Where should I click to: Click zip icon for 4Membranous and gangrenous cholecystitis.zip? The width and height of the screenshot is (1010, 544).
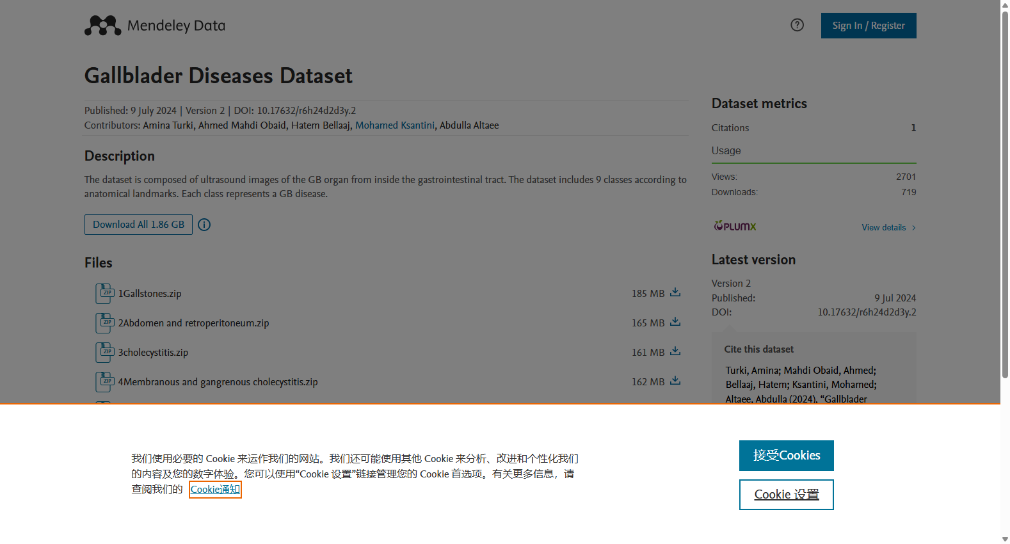pyautogui.click(x=105, y=381)
